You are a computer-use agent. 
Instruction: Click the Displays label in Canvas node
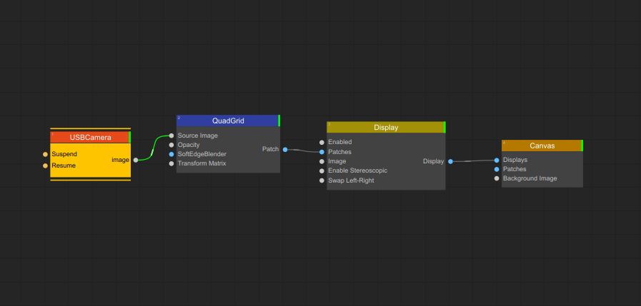click(x=515, y=160)
